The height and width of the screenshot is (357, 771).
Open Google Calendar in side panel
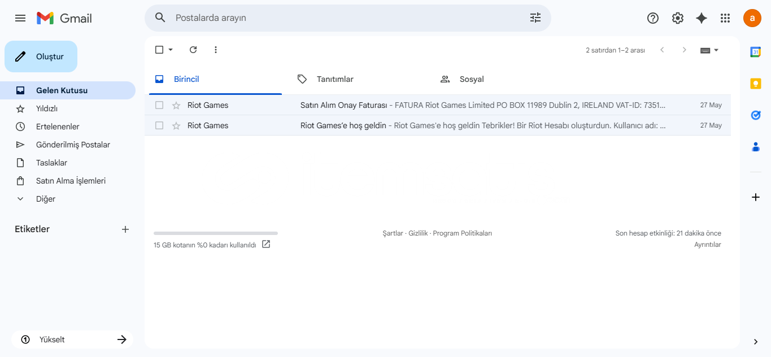click(x=755, y=52)
